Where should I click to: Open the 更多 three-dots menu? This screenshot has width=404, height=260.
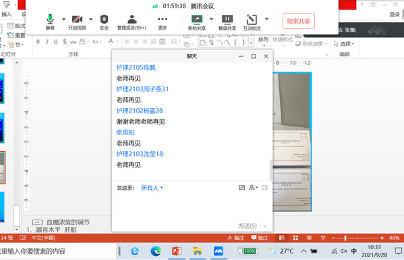tap(163, 22)
